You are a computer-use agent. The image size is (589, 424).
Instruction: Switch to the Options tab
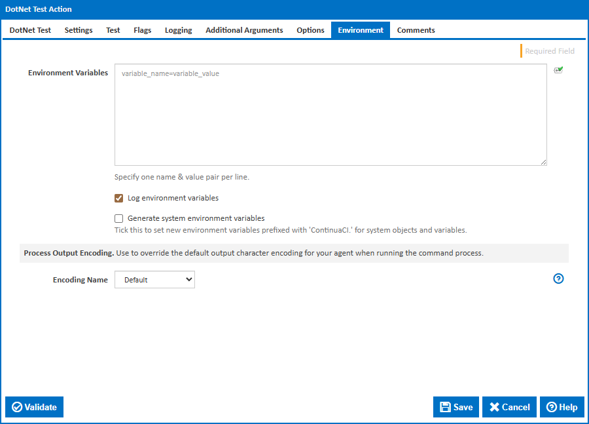point(310,29)
